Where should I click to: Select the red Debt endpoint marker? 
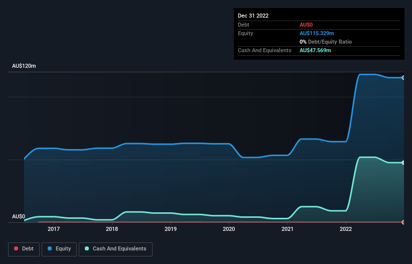pyautogui.click(x=403, y=222)
